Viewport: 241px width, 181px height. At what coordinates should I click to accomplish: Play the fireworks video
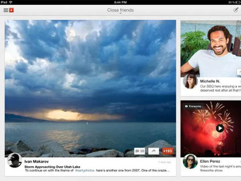click(x=220, y=128)
